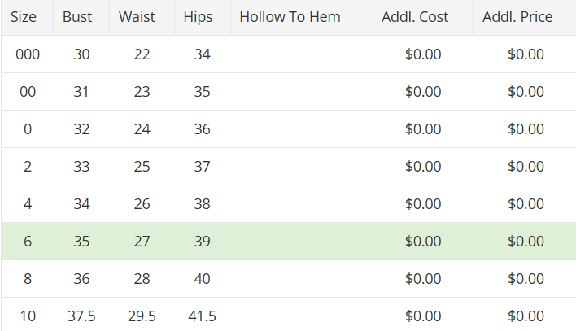
Task: Select the size 000 row
Action: (289, 54)
